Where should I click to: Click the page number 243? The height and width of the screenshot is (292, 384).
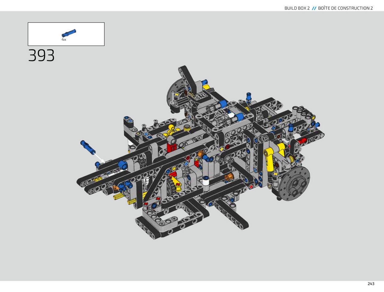(x=371, y=284)
